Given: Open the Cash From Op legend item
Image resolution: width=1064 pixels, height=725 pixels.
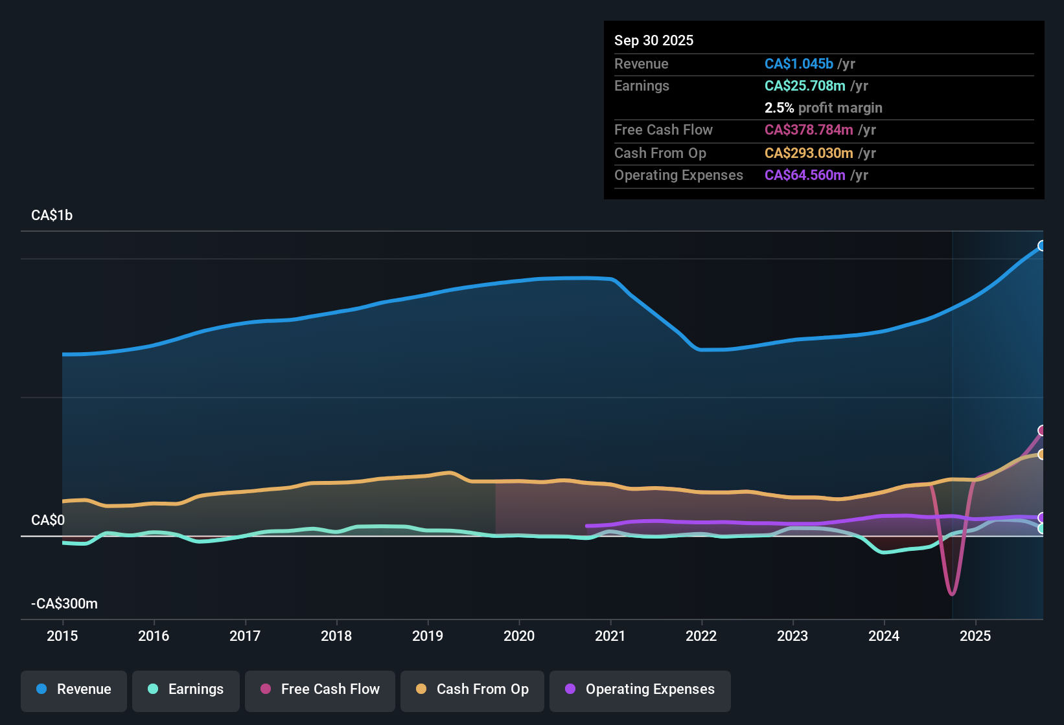Looking at the screenshot, I should [x=472, y=690].
